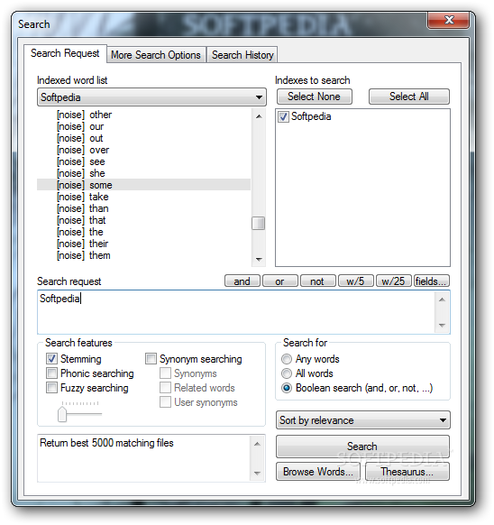Open the More Search Options tab
This screenshot has height=525, width=494.
tap(156, 55)
